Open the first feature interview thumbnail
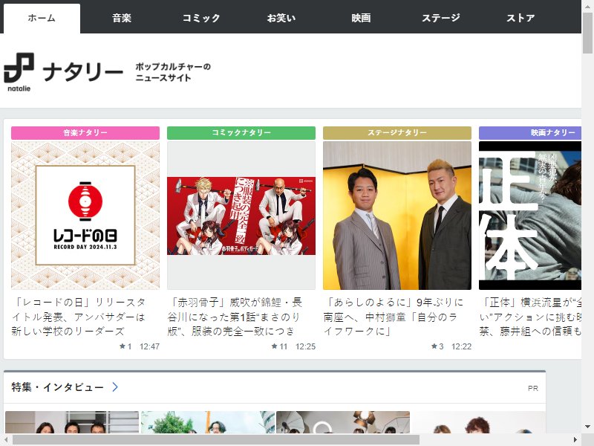Screen dimensions: 594x446 tap(72, 422)
